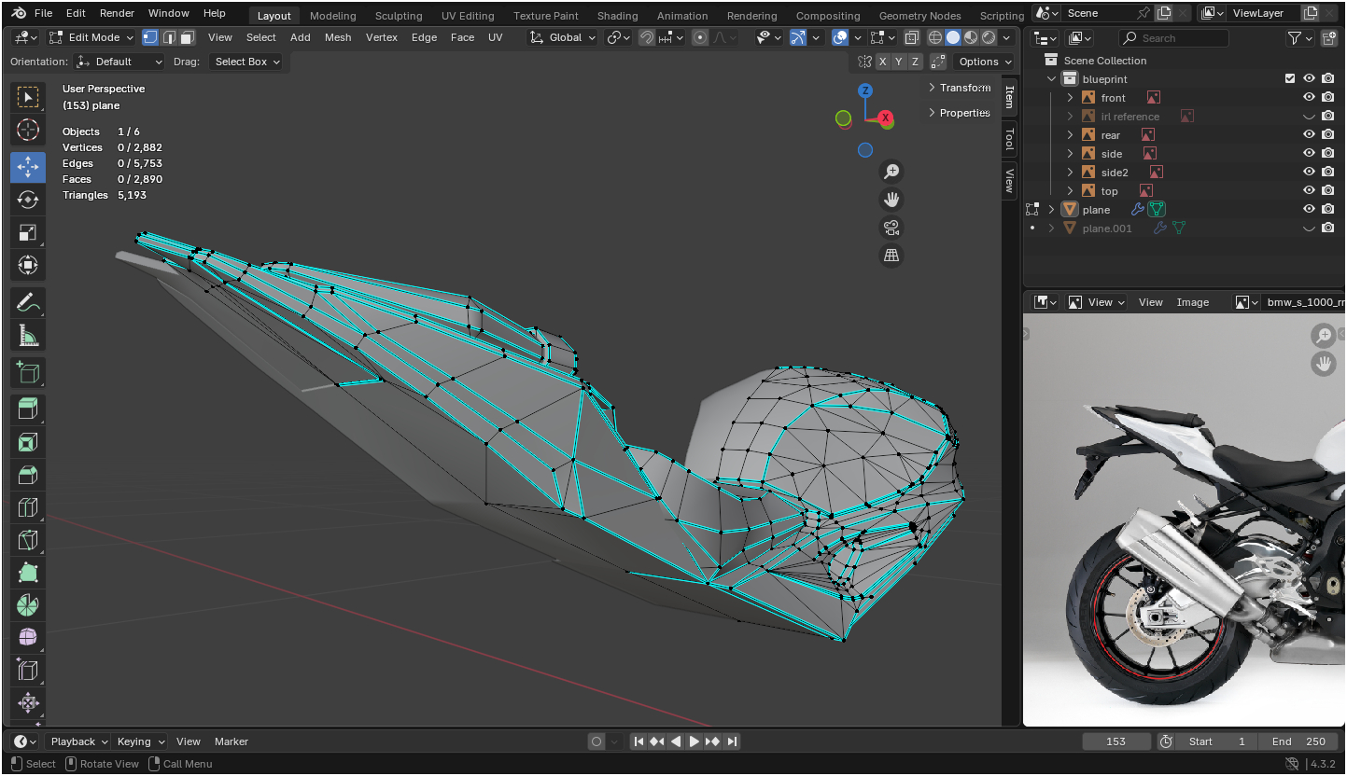Open the Mesh menu
This screenshot has height=776, width=1347.
(338, 37)
